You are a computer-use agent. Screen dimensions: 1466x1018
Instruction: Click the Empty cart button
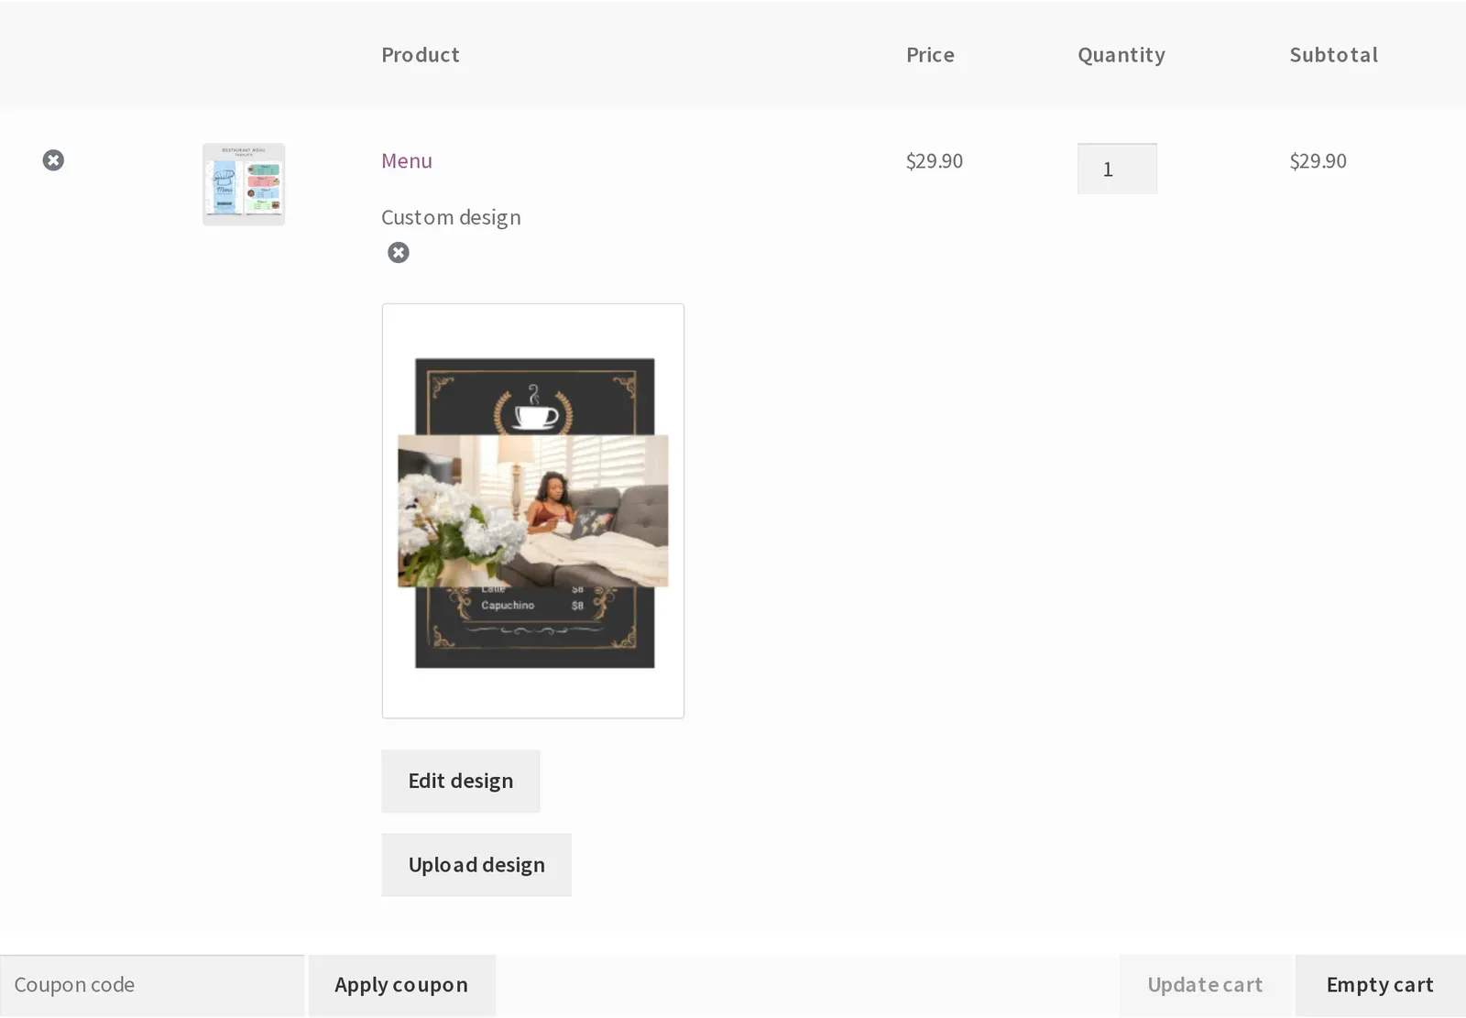pyautogui.click(x=1380, y=985)
